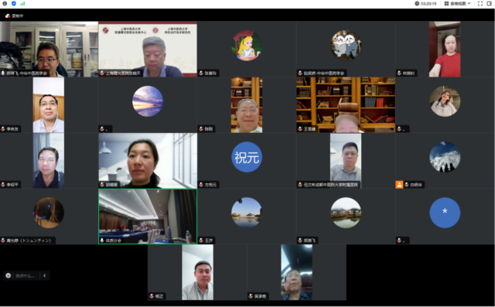Open the meeting info icon
The height and width of the screenshot is (307, 495).
click(5, 3)
